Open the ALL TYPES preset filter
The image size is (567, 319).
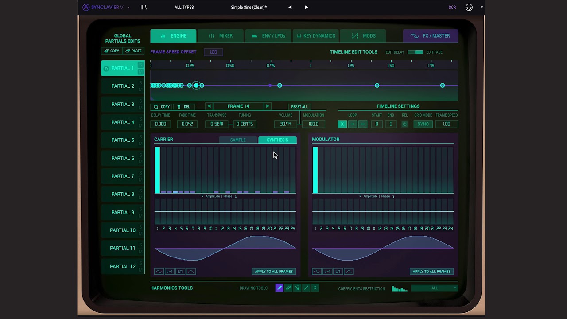(x=184, y=7)
